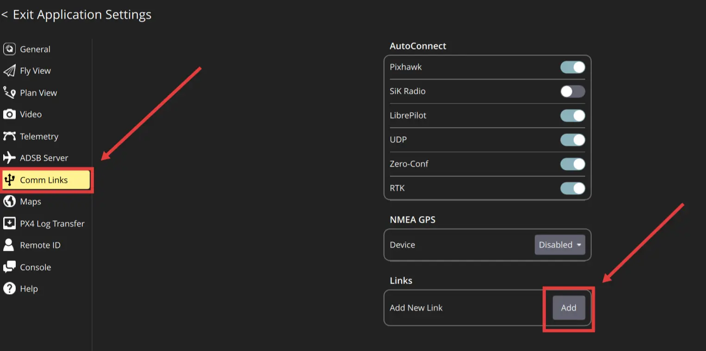Toggle UDP autoconnect switch
706x351 pixels.
[573, 140]
